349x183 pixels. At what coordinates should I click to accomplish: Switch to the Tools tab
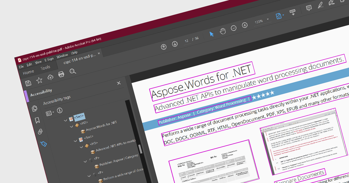[45, 68]
